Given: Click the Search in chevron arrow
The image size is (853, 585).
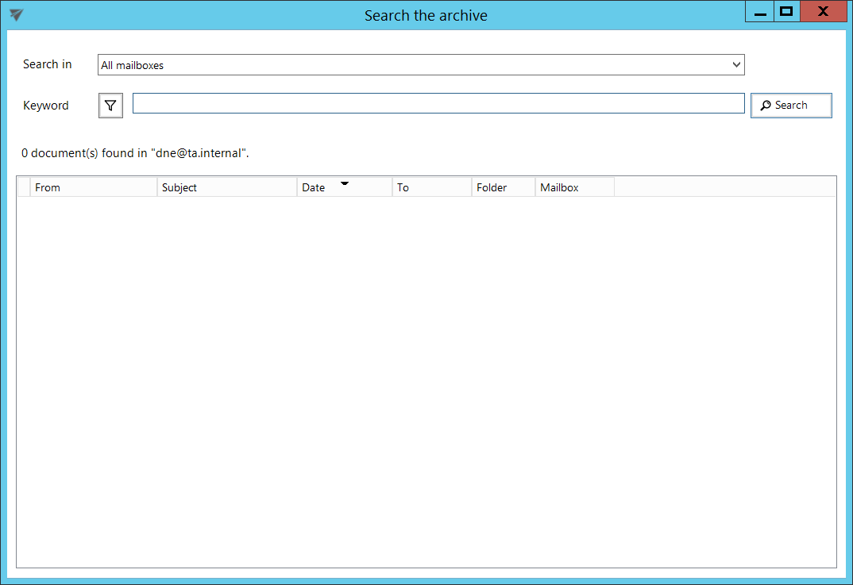Looking at the screenshot, I should coord(736,65).
